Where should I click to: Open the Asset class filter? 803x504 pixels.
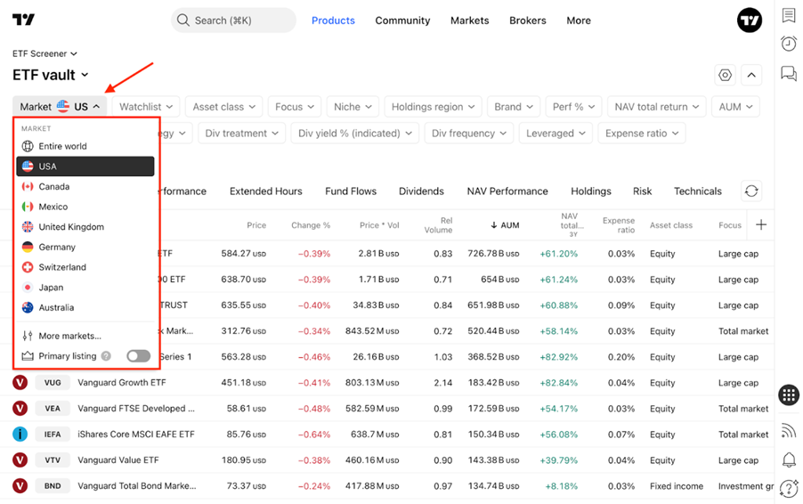pyautogui.click(x=223, y=107)
